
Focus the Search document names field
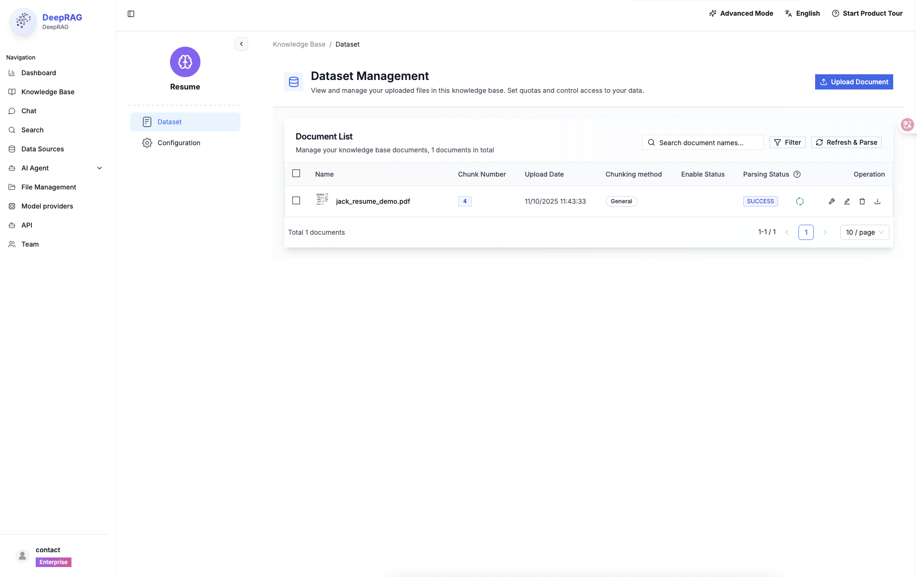pyautogui.click(x=707, y=143)
